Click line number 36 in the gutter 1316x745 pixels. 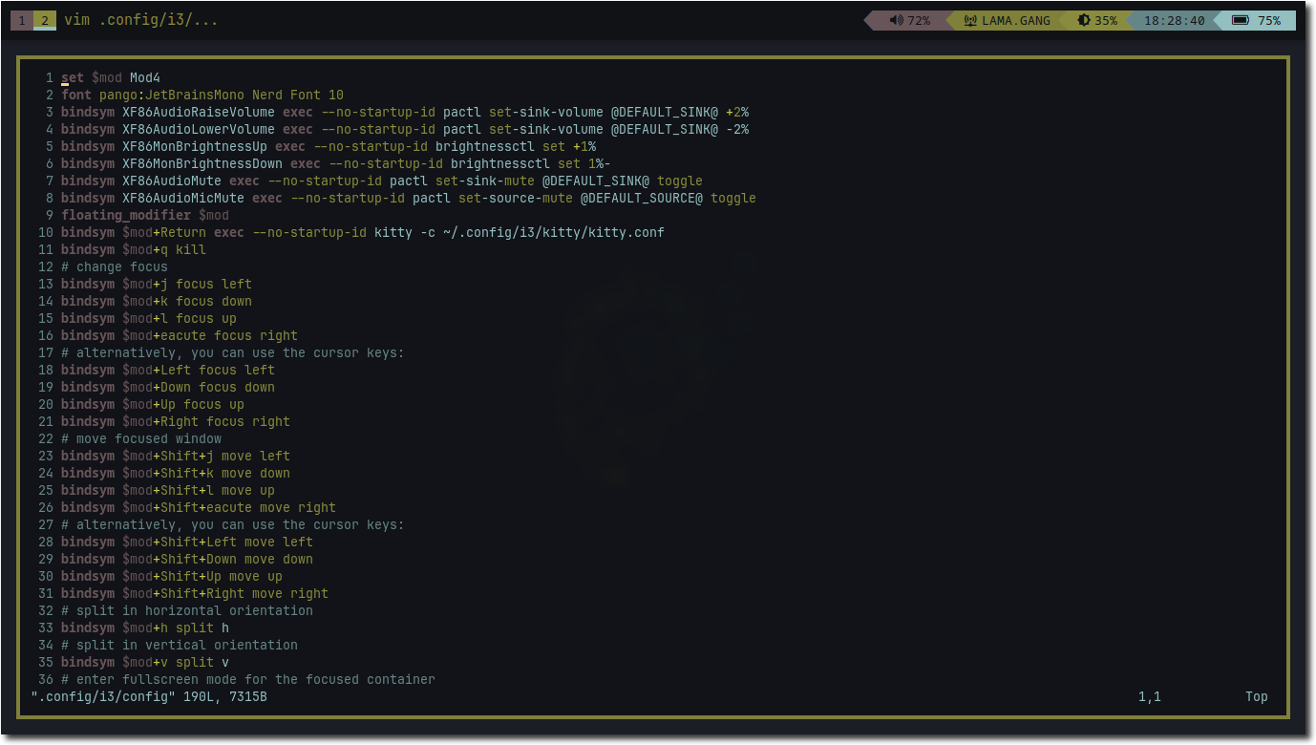pos(46,679)
